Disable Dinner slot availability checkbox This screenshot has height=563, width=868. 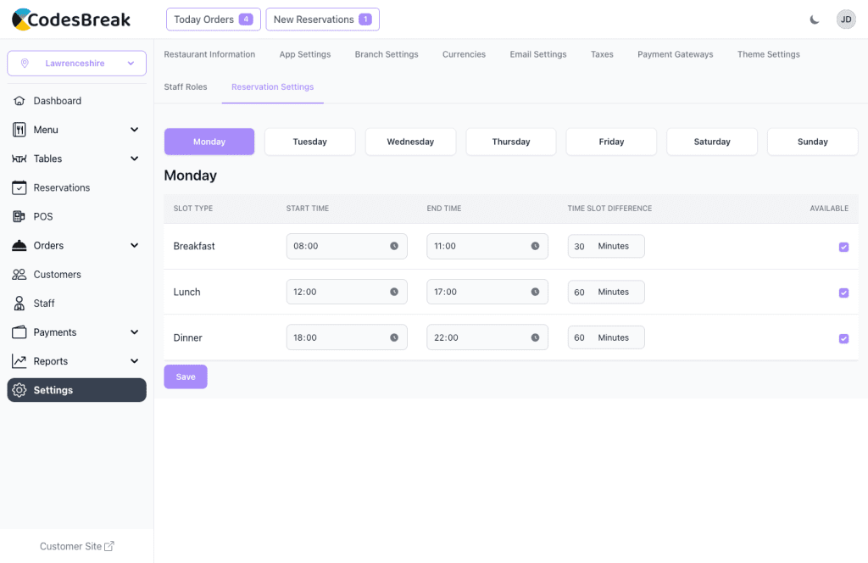(843, 338)
